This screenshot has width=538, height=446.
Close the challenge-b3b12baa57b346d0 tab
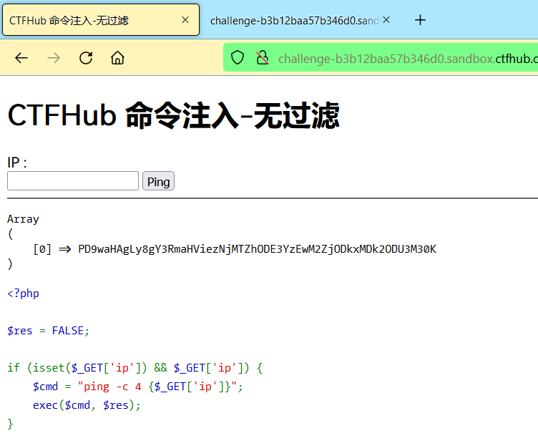[386, 20]
